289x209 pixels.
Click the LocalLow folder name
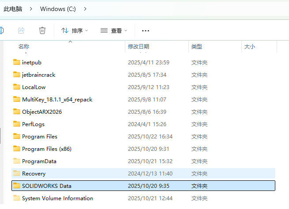pos(34,87)
